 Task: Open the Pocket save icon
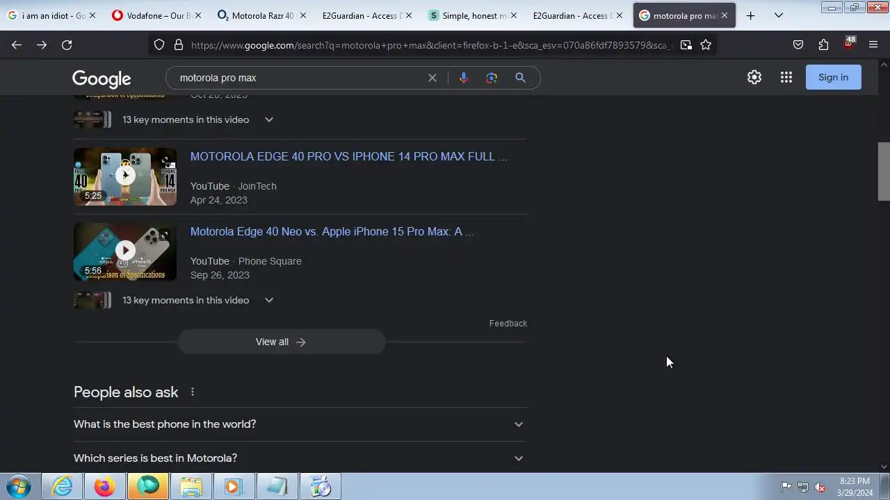[798, 44]
